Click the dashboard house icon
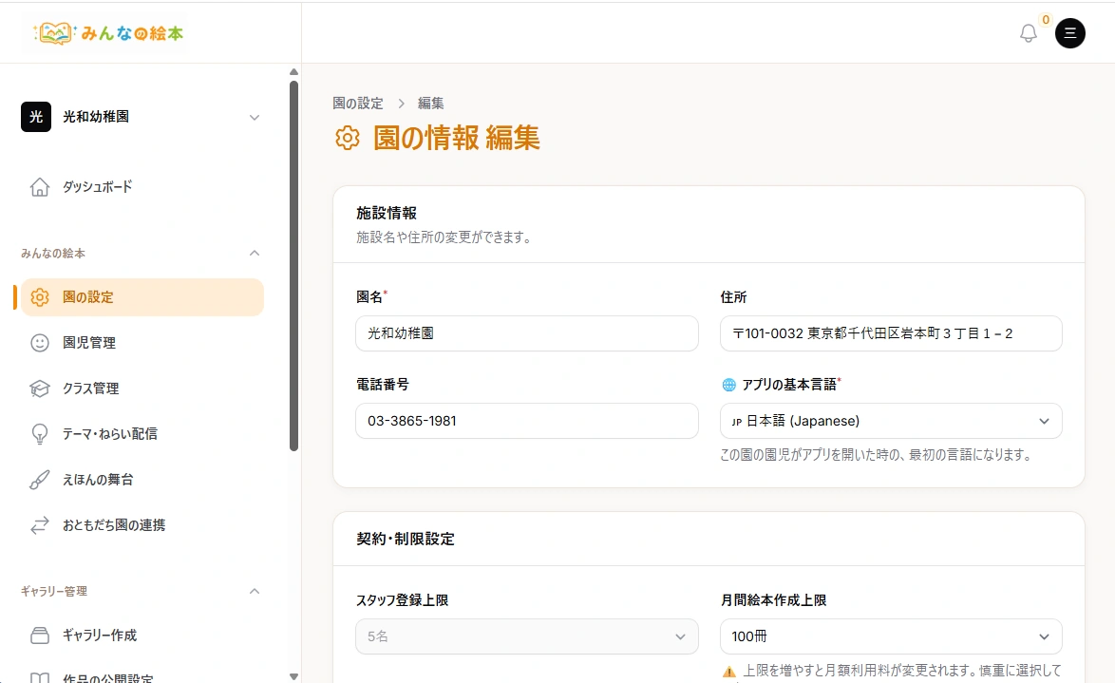The image size is (1115, 683). [40, 187]
